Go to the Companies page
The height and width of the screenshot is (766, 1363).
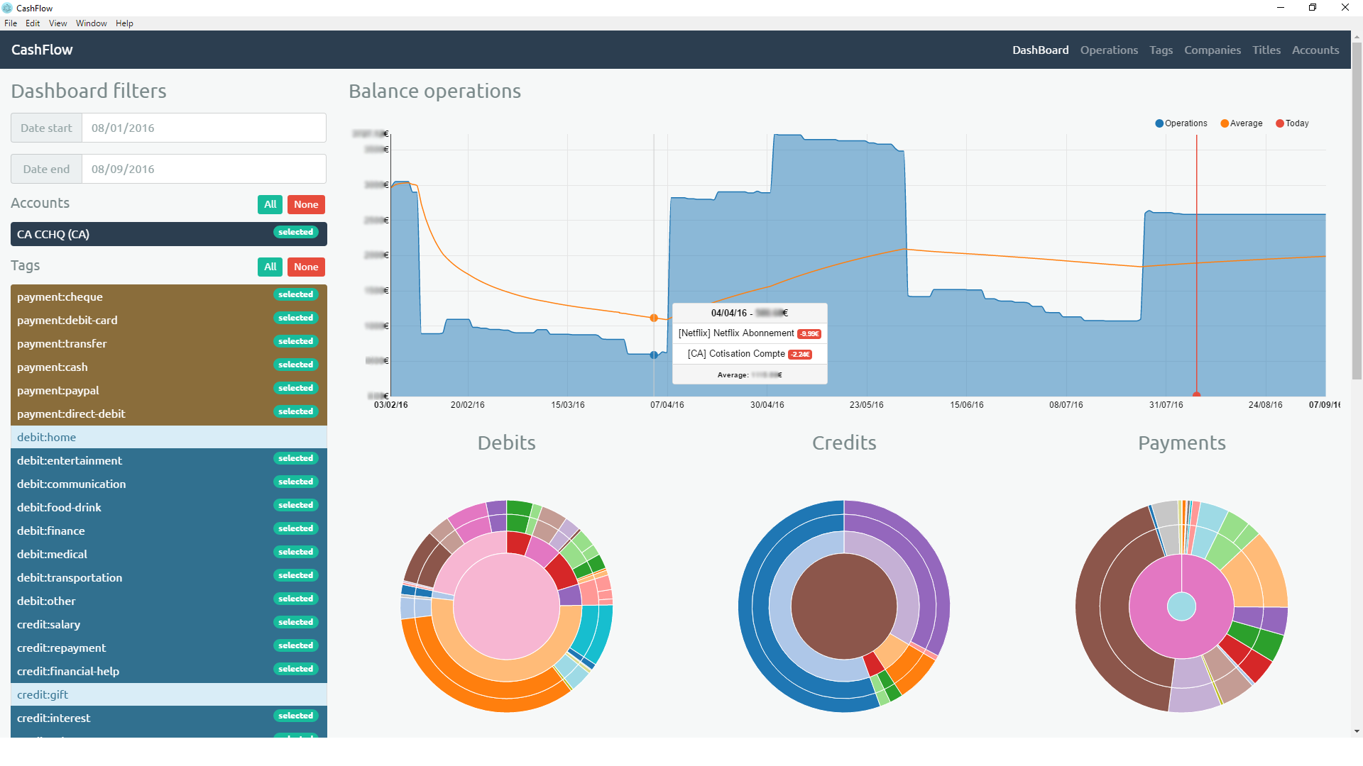tap(1212, 50)
